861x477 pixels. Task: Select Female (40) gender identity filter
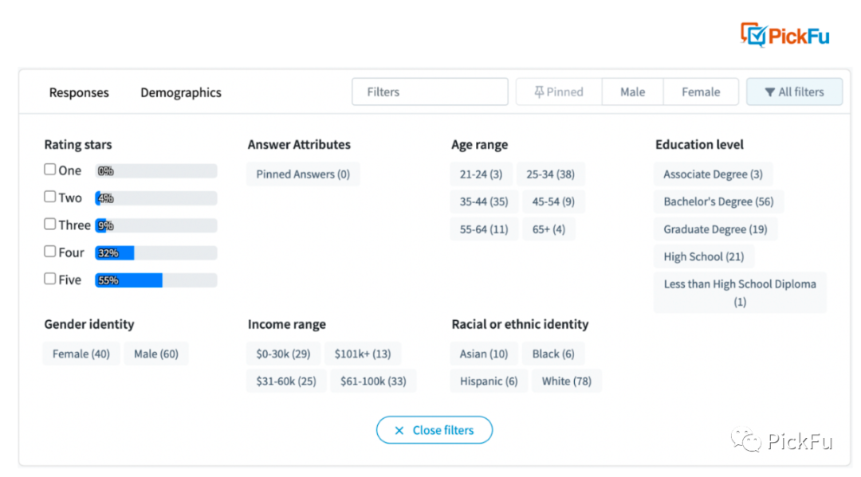coord(81,354)
